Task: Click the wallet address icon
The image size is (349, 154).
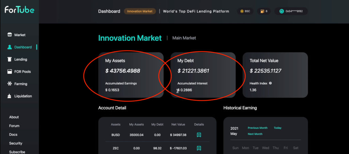Action: 282,11
